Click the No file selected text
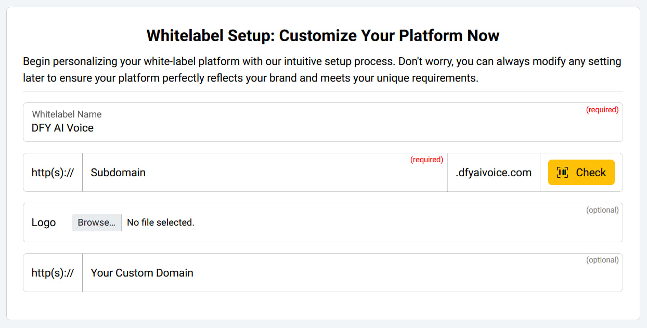Image resolution: width=647 pixels, height=328 pixels. tap(160, 222)
